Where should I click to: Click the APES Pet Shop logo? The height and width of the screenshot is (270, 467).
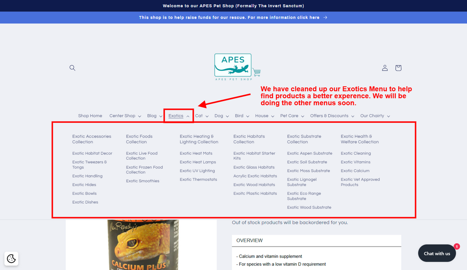pyautogui.click(x=237, y=67)
